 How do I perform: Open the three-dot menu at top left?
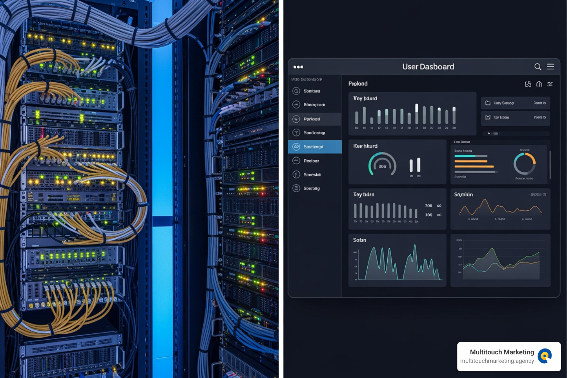pos(298,67)
